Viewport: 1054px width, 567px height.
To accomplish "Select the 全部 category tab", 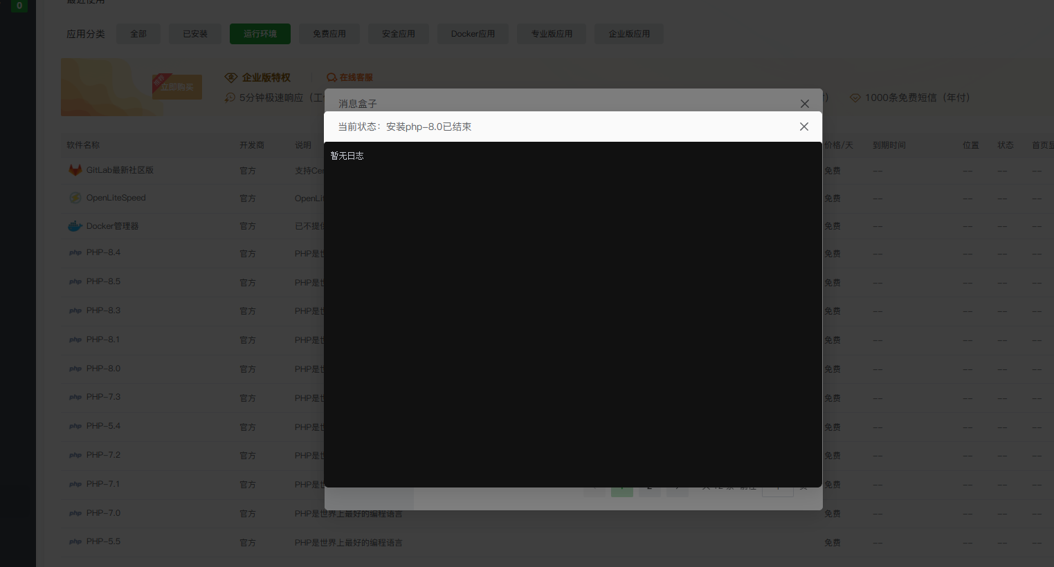I will 138,34.
